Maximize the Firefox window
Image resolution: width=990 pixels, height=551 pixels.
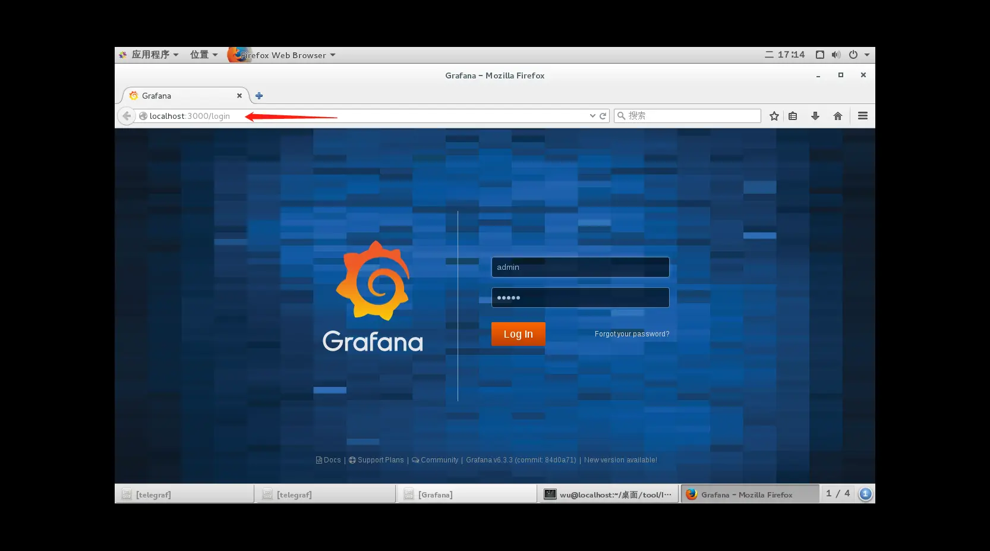(x=841, y=75)
